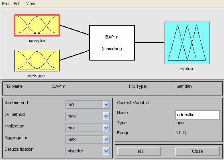Image resolution: width=224 pixels, height=160 pixels.
Task: Click the FIS Name value BAP1r
Action: 59,86
